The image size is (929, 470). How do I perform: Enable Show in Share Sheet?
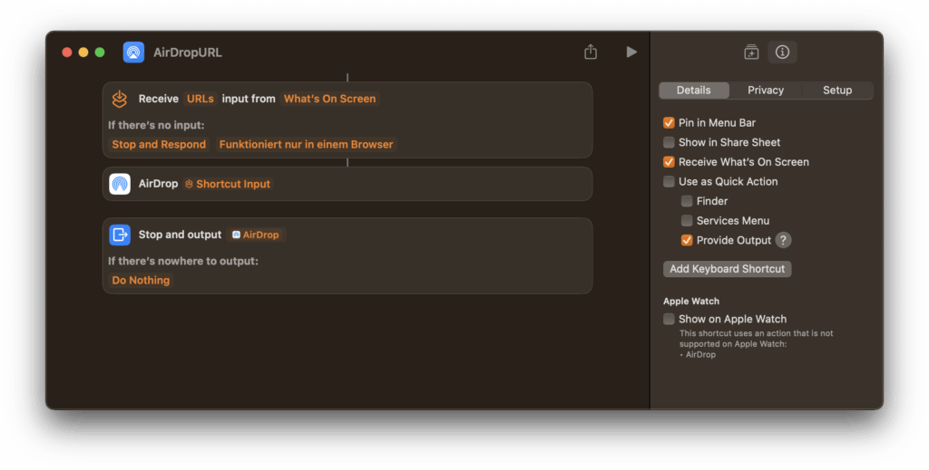click(669, 142)
